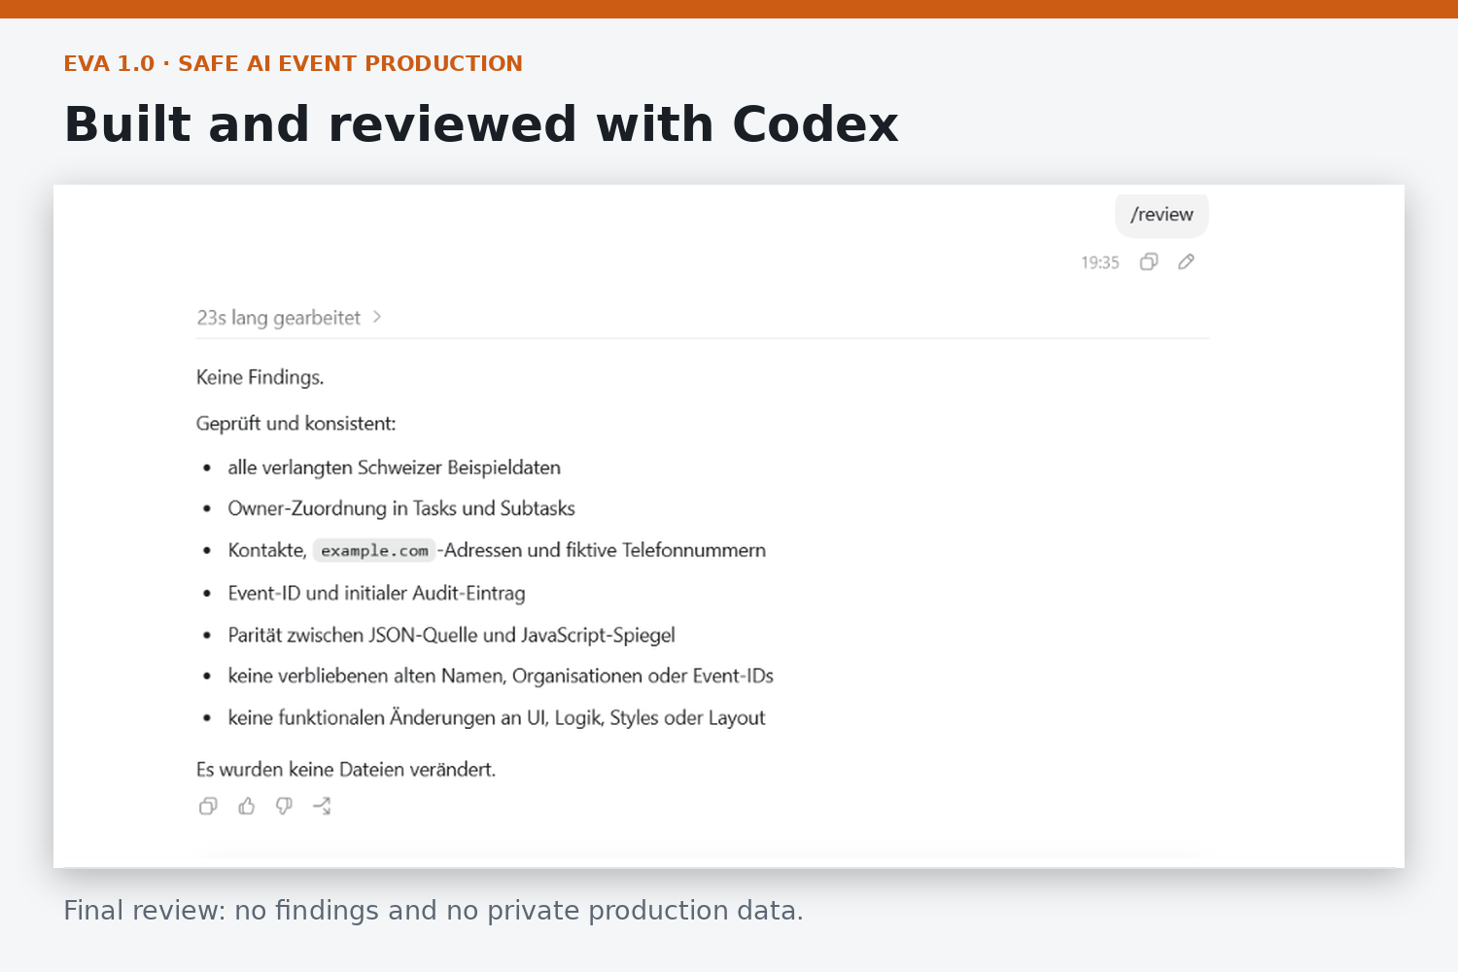Click the 'Built and reviewed with Codex' heading
The image size is (1458, 972).
(481, 124)
